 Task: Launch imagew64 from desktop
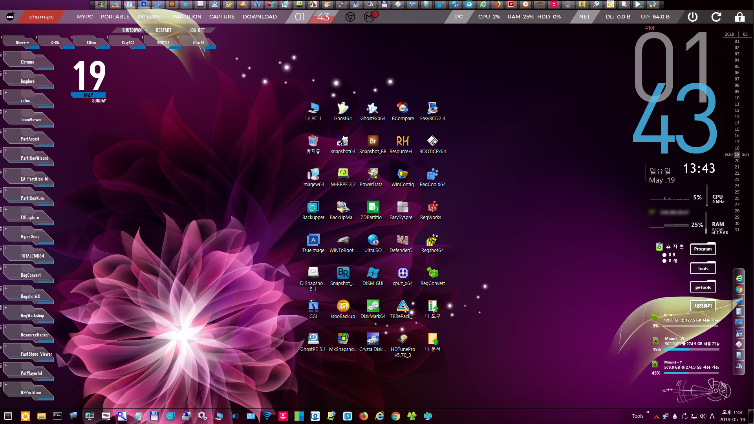(x=313, y=177)
